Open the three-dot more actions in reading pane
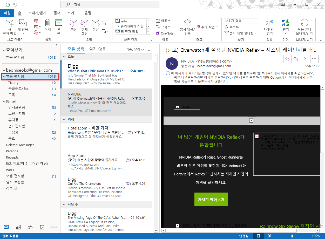 point(314,59)
